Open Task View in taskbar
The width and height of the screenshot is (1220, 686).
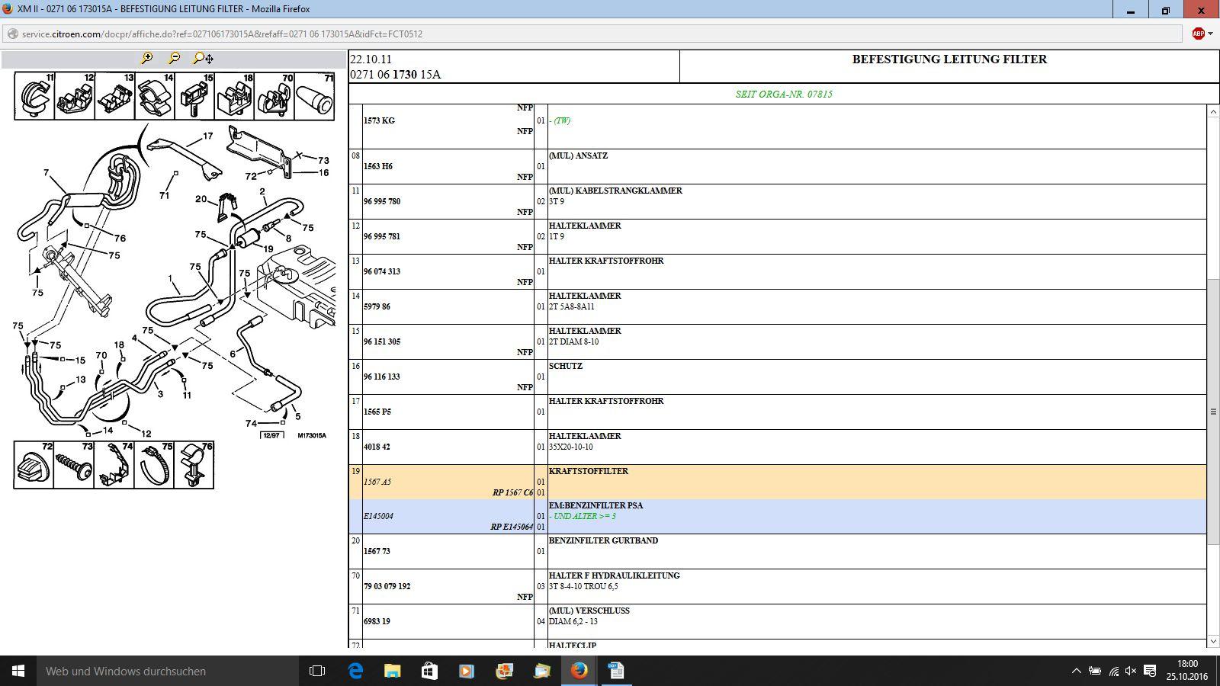pyautogui.click(x=317, y=671)
